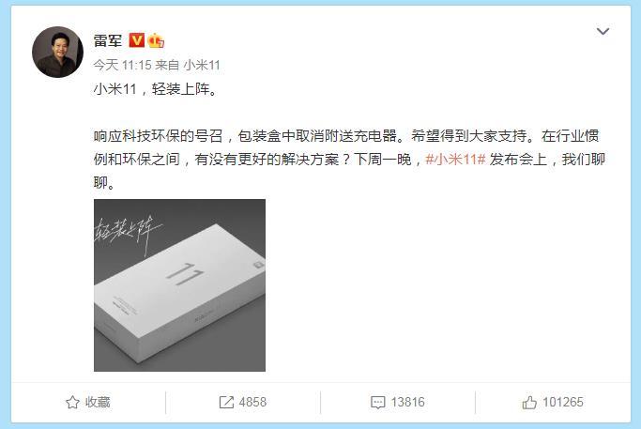Click the post text beginning 响应科技环保
Screen dimensions: 641x429
(x=349, y=159)
